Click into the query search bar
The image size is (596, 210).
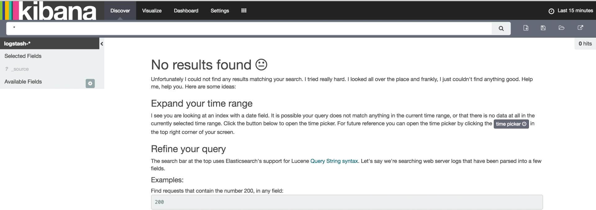click(x=248, y=29)
